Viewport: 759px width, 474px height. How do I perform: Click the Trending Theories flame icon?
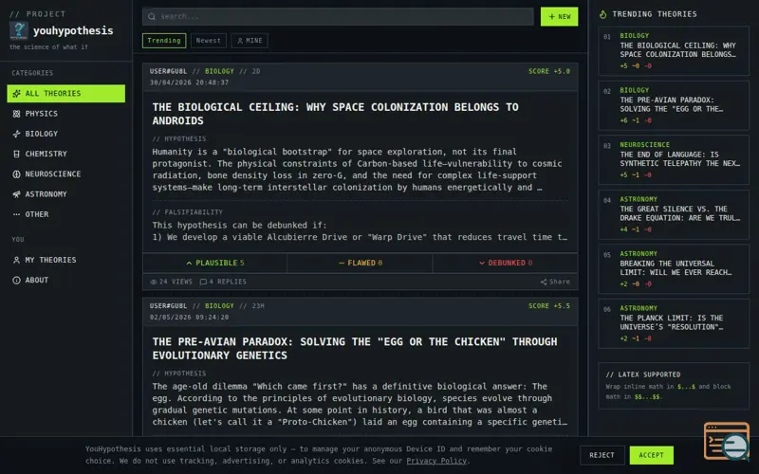(x=602, y=14)
